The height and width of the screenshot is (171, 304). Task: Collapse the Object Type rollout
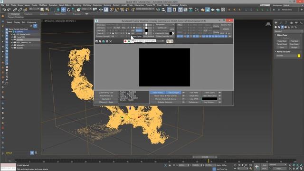(x=282, y=35)
